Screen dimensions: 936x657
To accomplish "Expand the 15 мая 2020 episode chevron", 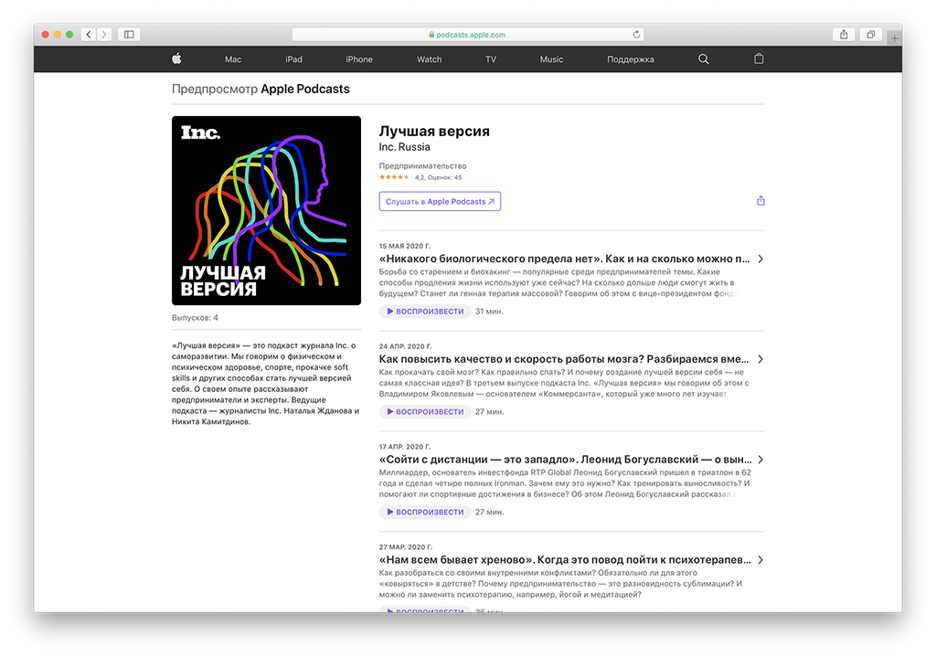I will 760,260.
